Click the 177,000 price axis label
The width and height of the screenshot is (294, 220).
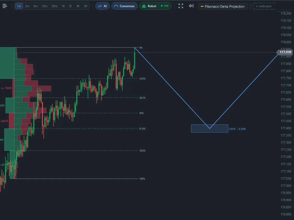(286, 186)
